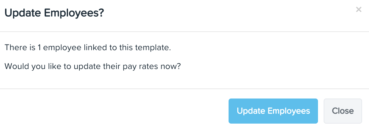
Task: Click the "There is 1 employee" message line
Action: [88, 48]
